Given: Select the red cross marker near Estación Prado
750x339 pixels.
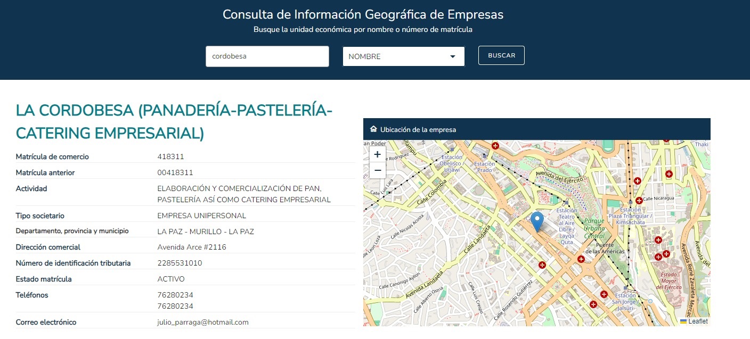Looking at the screenshot, I should 495,145.
